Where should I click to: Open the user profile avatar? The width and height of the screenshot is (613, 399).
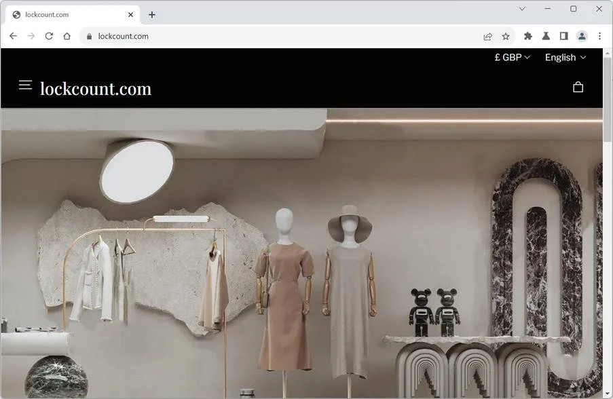(x=582, y=37)
